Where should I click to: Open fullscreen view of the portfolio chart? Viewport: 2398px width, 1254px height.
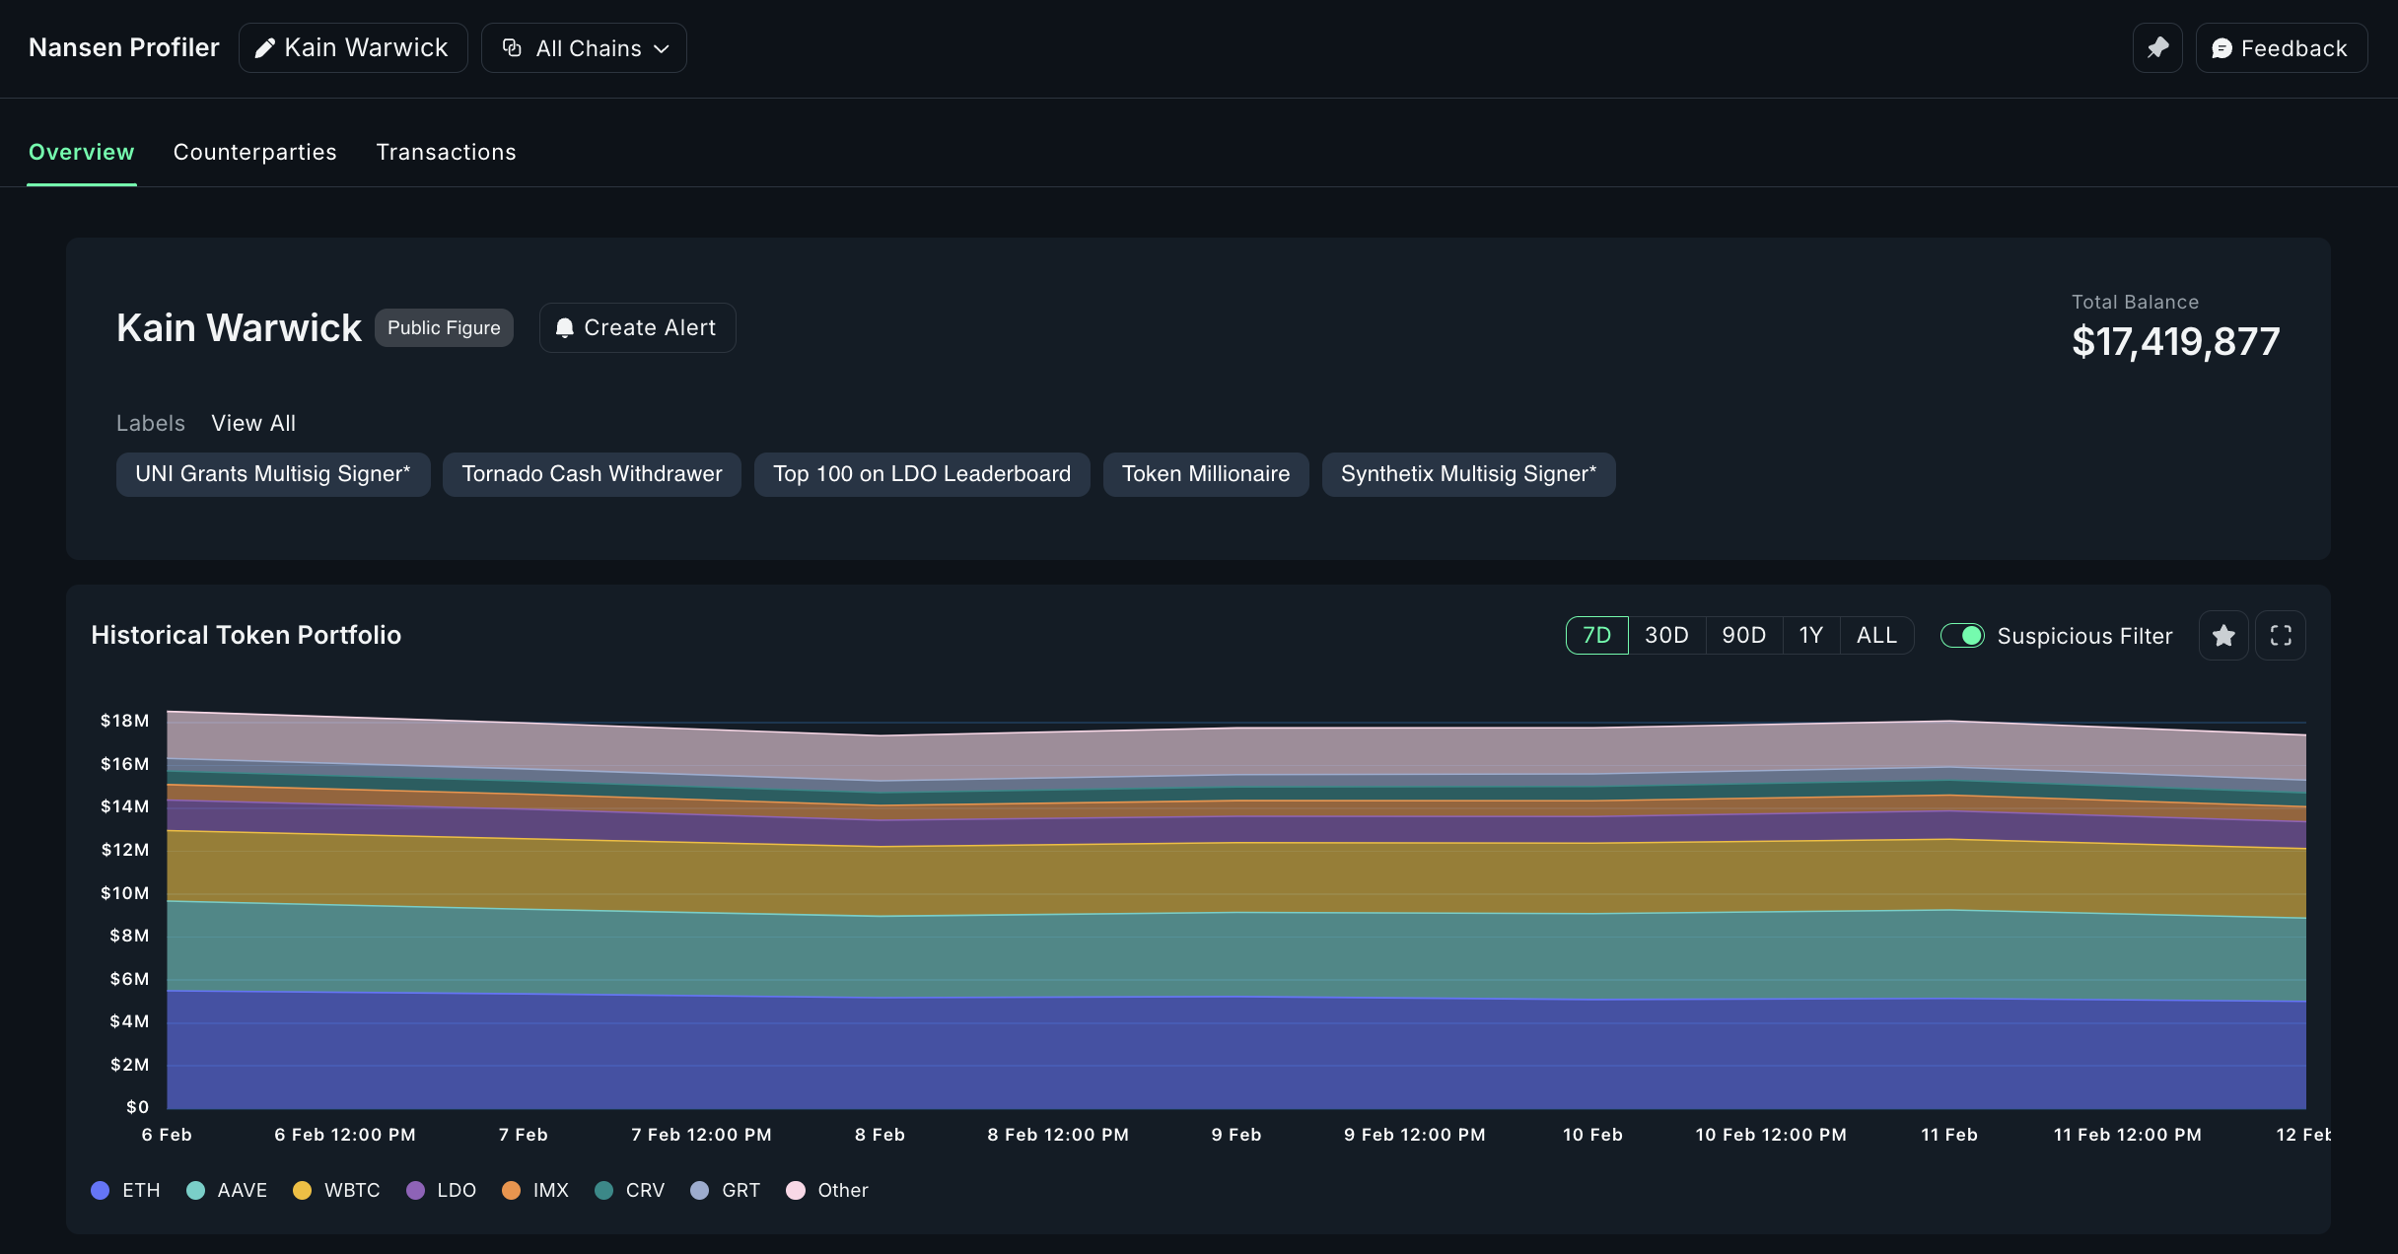(x=2281, y=635)
